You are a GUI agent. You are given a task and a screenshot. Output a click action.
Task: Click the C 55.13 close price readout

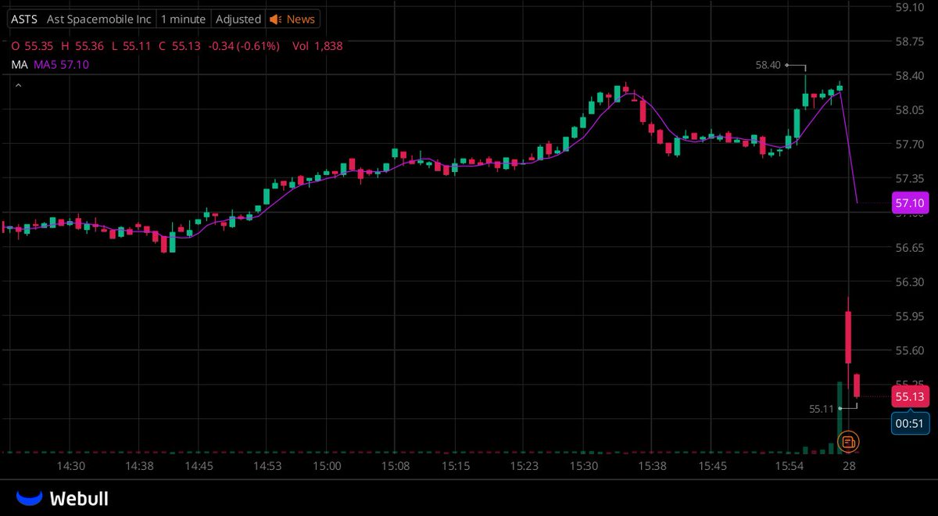click(179, 46)
